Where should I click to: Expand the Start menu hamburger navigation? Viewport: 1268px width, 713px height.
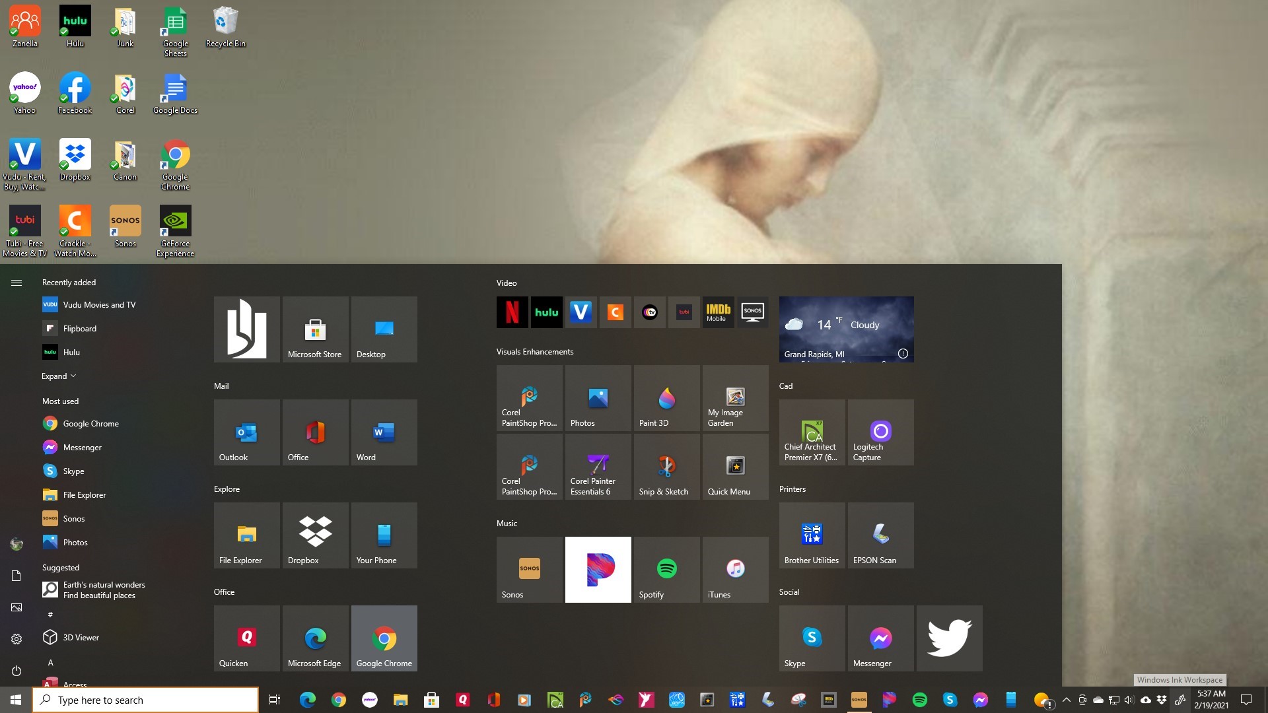point(17,283)
